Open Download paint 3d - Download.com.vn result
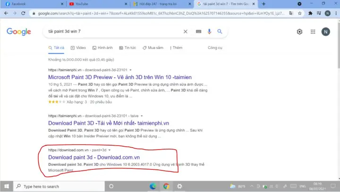 tap(94, 158)
